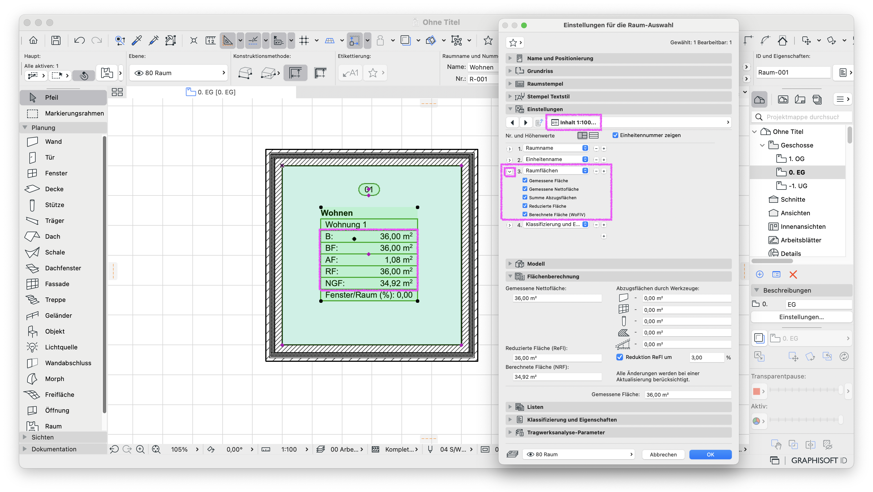Uncheck Reduzierte Fläche checkbox
Screen dimensions: 873x492
[x=525, y=206]
